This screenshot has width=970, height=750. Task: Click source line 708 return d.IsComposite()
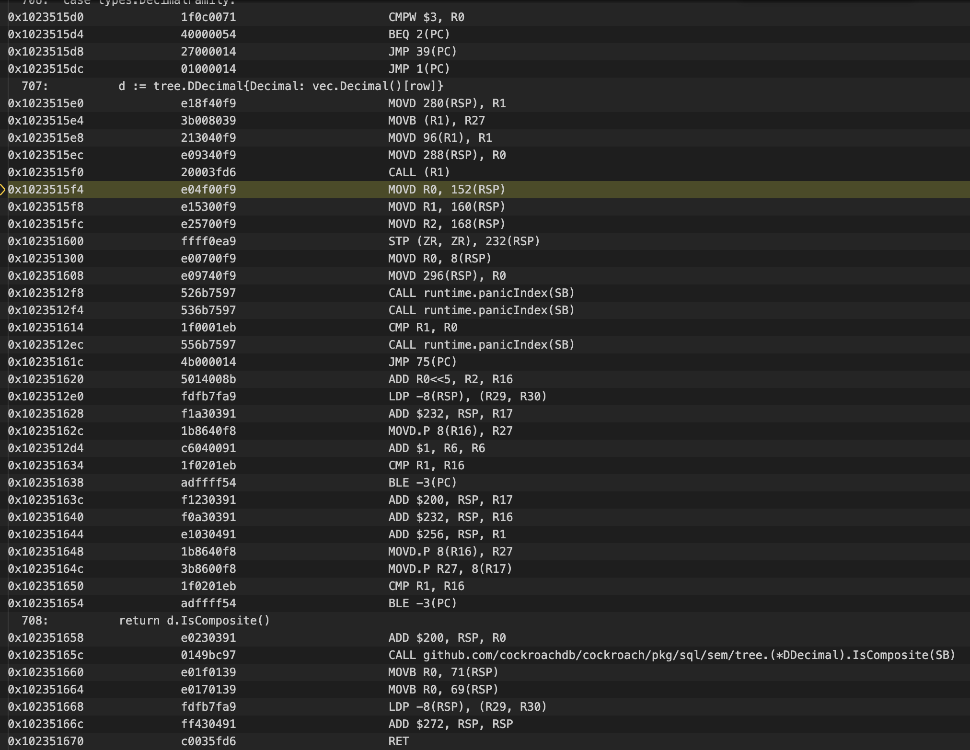point(194,621)
